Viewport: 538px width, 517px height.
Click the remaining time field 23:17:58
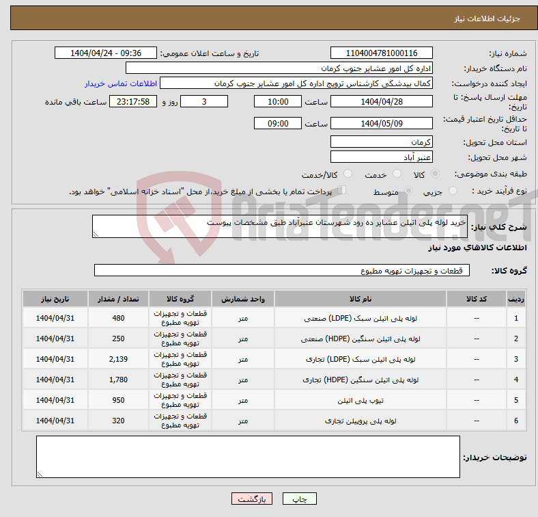coord(132,101)
